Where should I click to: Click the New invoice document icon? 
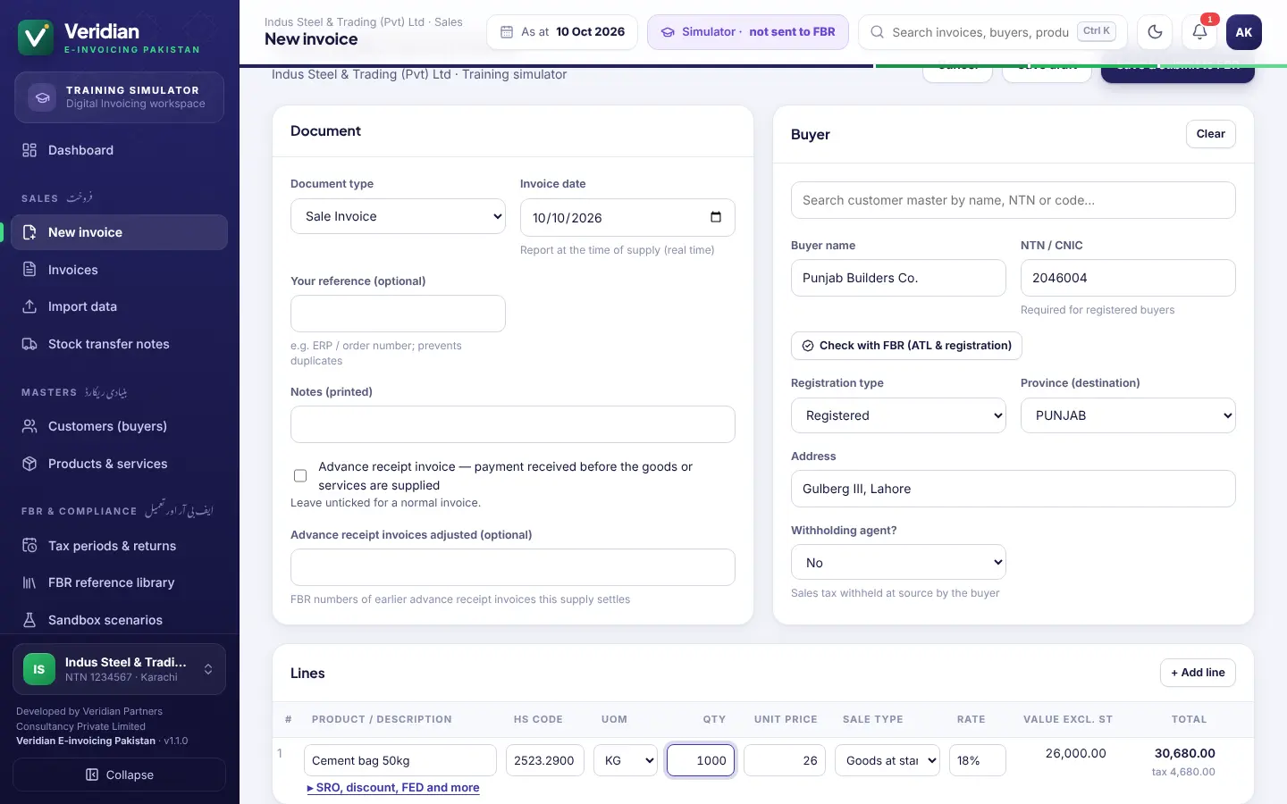tap(29, 232)
